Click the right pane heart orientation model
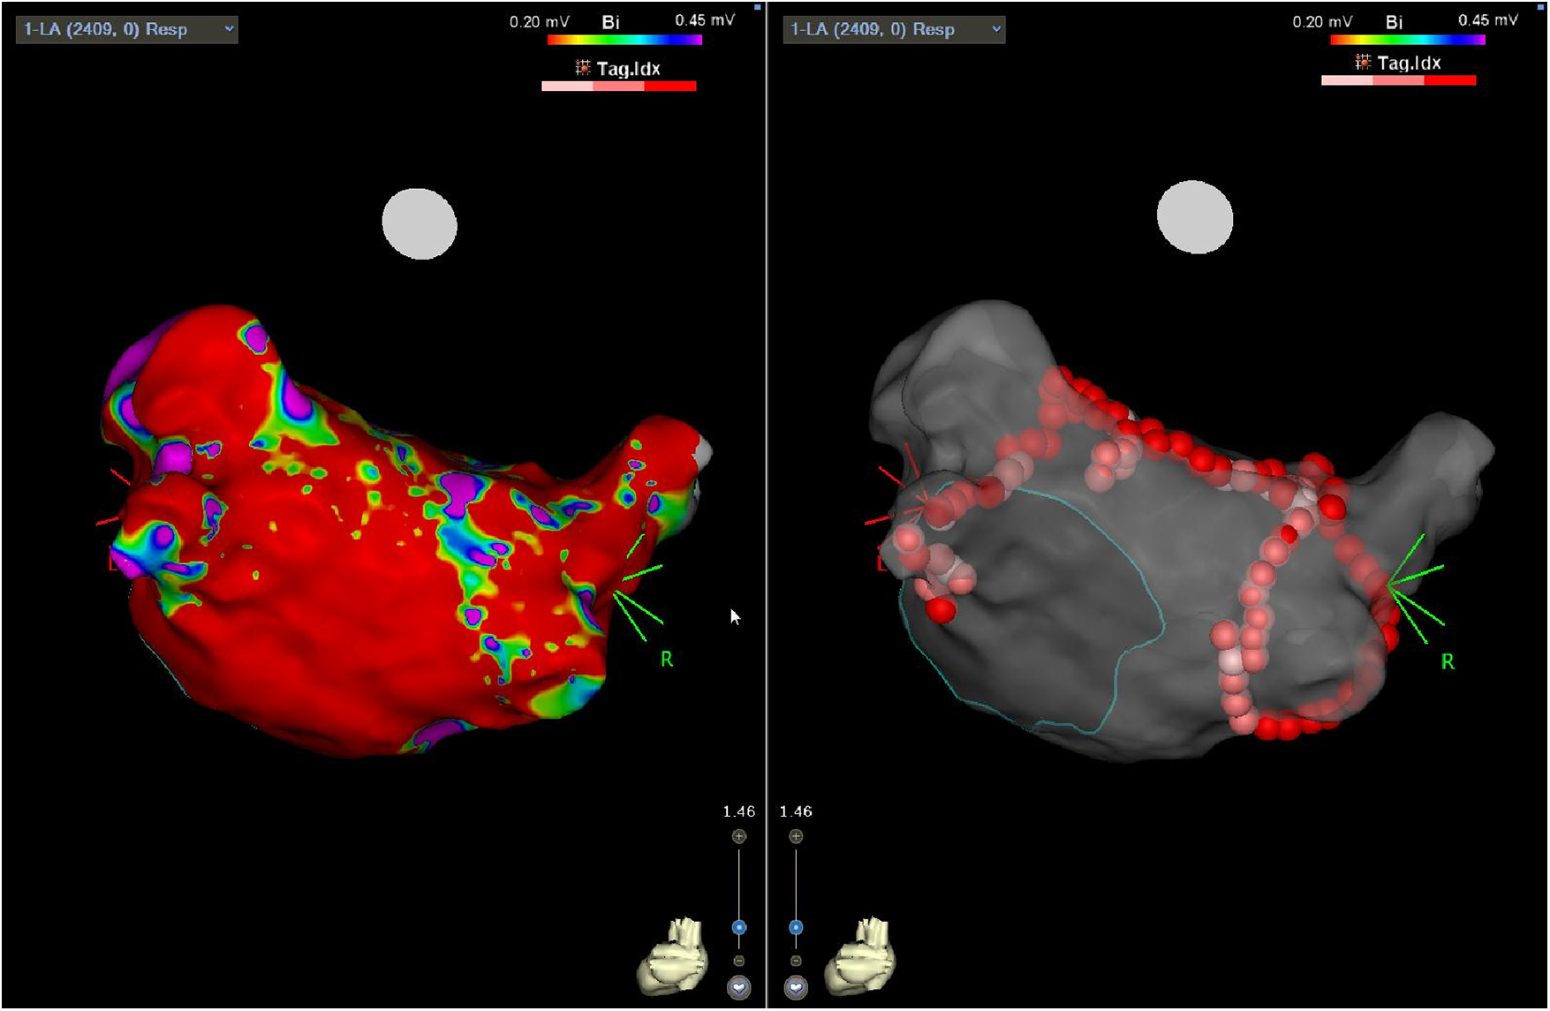Screen dimensions: 1550x1011 coord(861,955)
